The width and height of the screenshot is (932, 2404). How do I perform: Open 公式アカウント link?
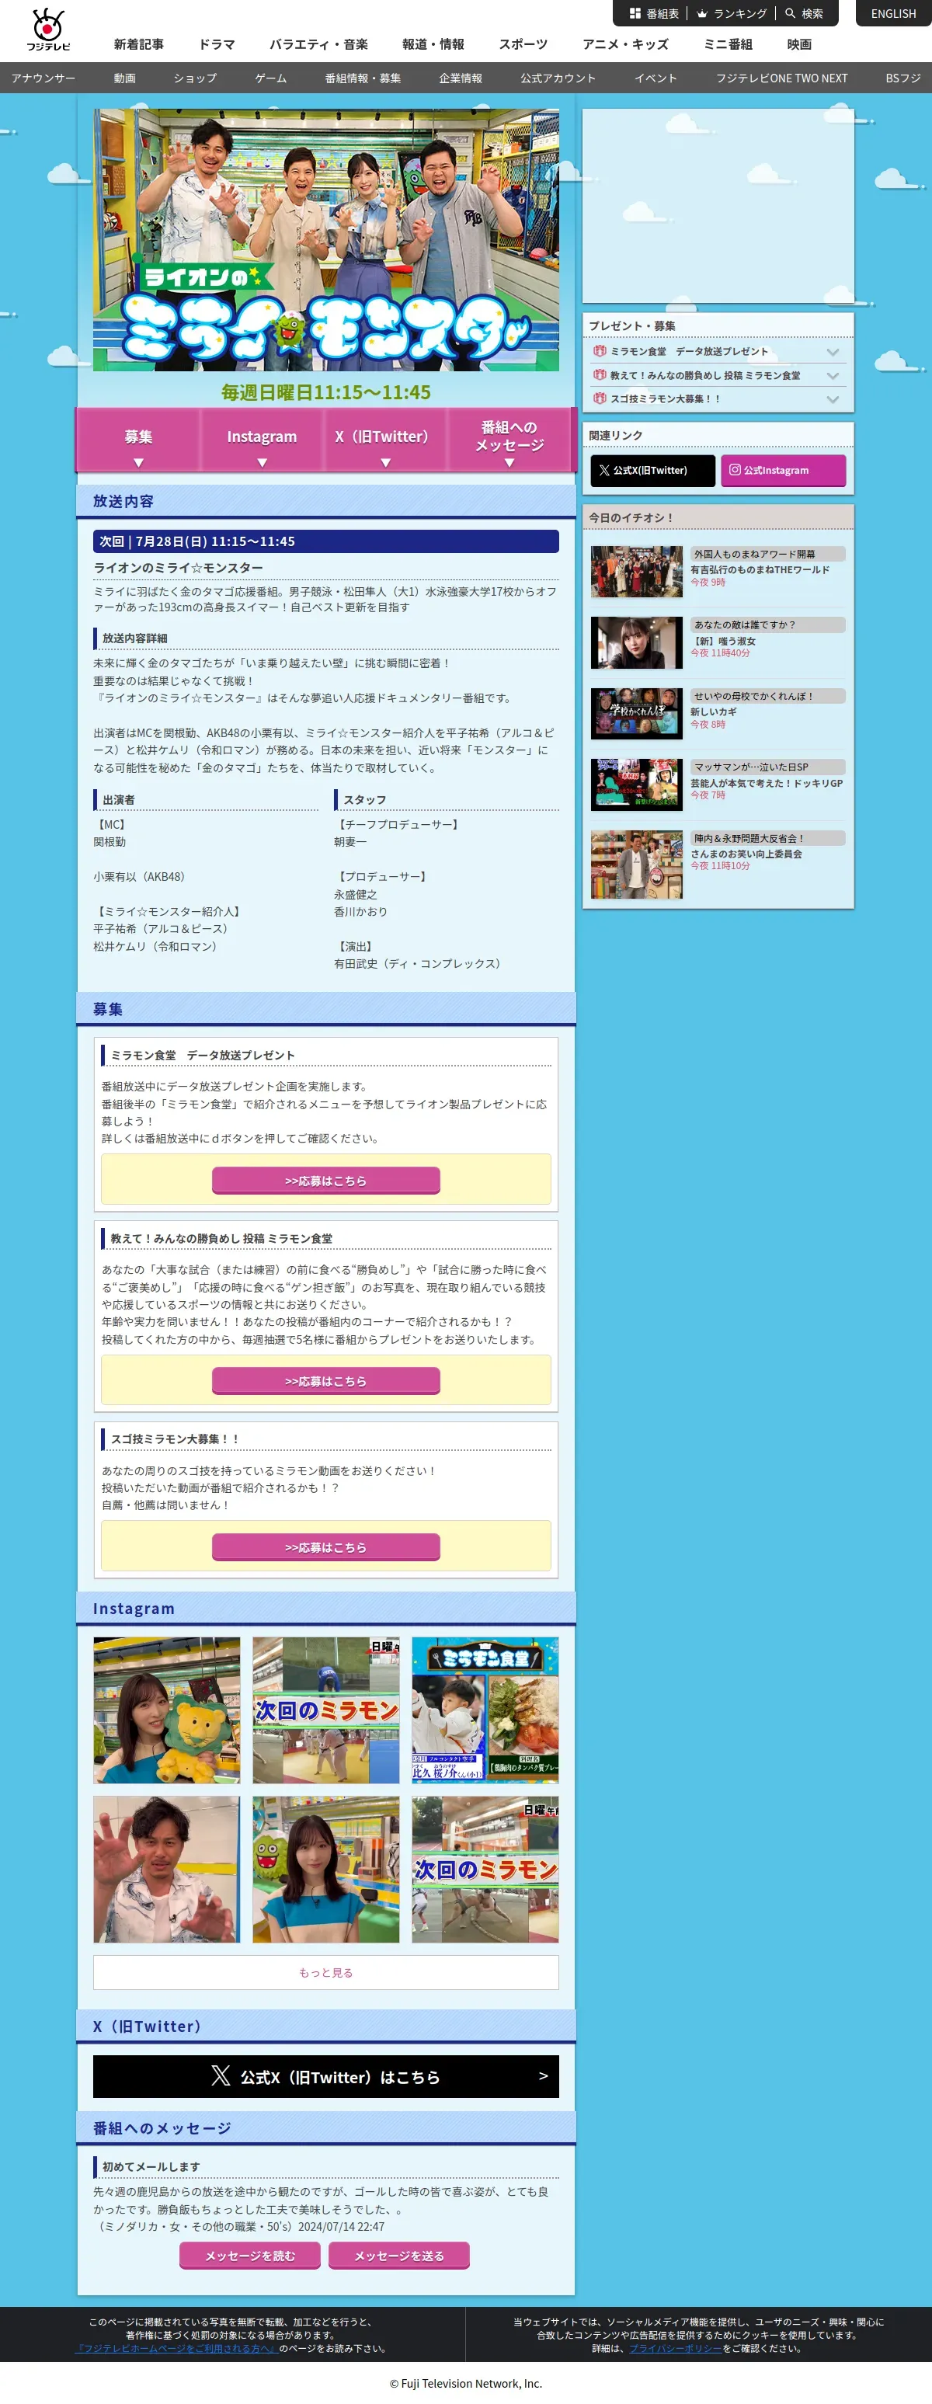558,78
